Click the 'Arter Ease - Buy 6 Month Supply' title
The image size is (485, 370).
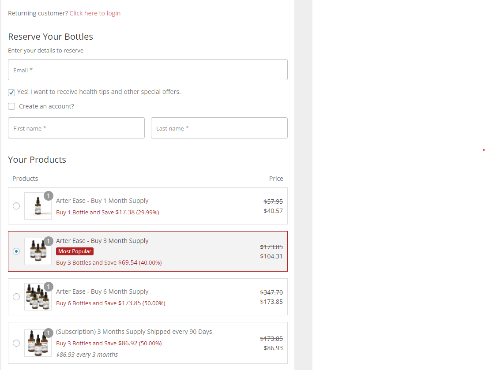102,292
